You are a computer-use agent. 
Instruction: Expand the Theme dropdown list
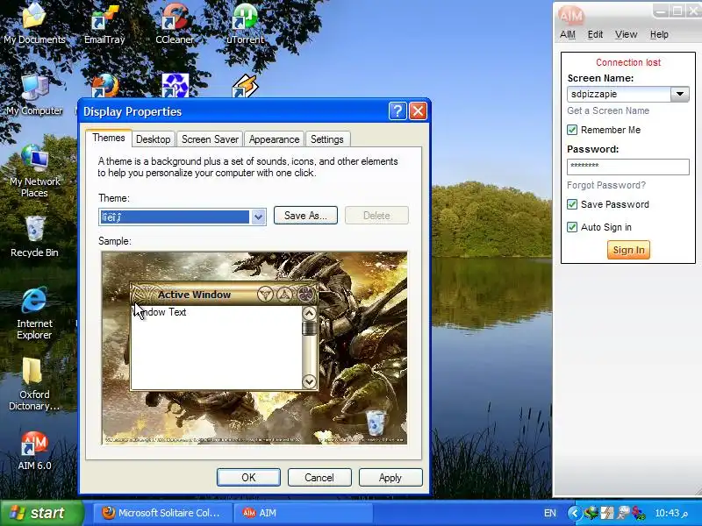[x=258, y=217]
